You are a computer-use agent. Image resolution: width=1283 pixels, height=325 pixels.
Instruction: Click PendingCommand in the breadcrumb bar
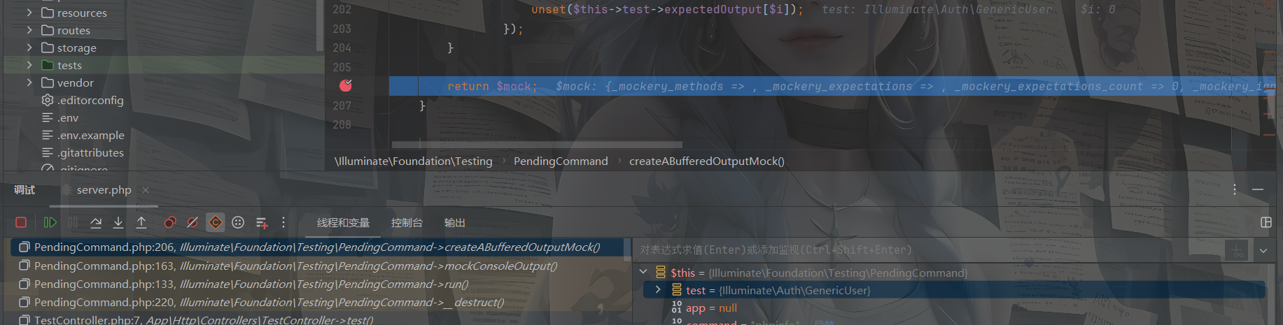(x=561, y=161)
